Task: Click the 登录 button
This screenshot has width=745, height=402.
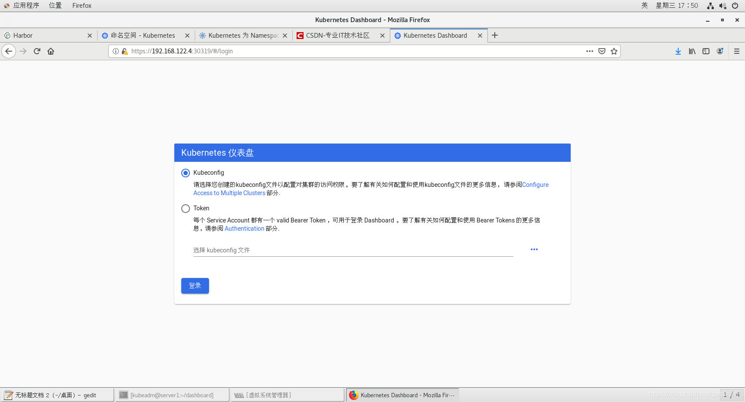Action: pyautogui.click(x=195, y=286)
